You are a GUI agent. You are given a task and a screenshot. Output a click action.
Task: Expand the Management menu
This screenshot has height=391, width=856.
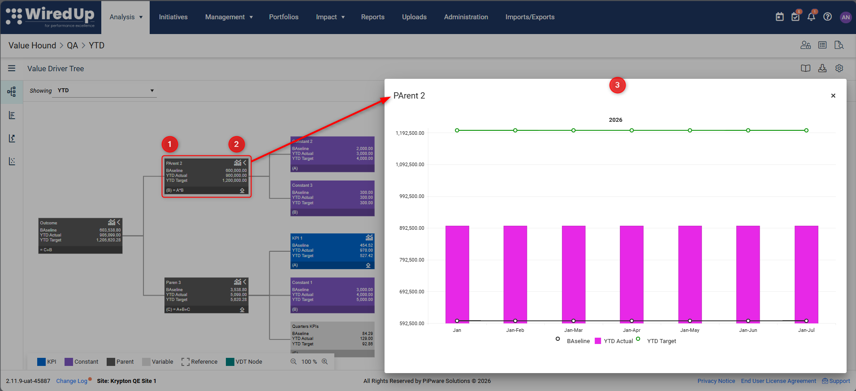click(x=229, y=17)
